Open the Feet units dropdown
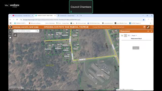Screen dimensions: 162x91 [134, 35]
